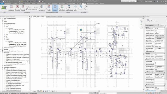Click the R-BIM logo icon in ribbon
The height and width of the screenshot is (94, 167).
pyautogui.click(x=4, y=8)
